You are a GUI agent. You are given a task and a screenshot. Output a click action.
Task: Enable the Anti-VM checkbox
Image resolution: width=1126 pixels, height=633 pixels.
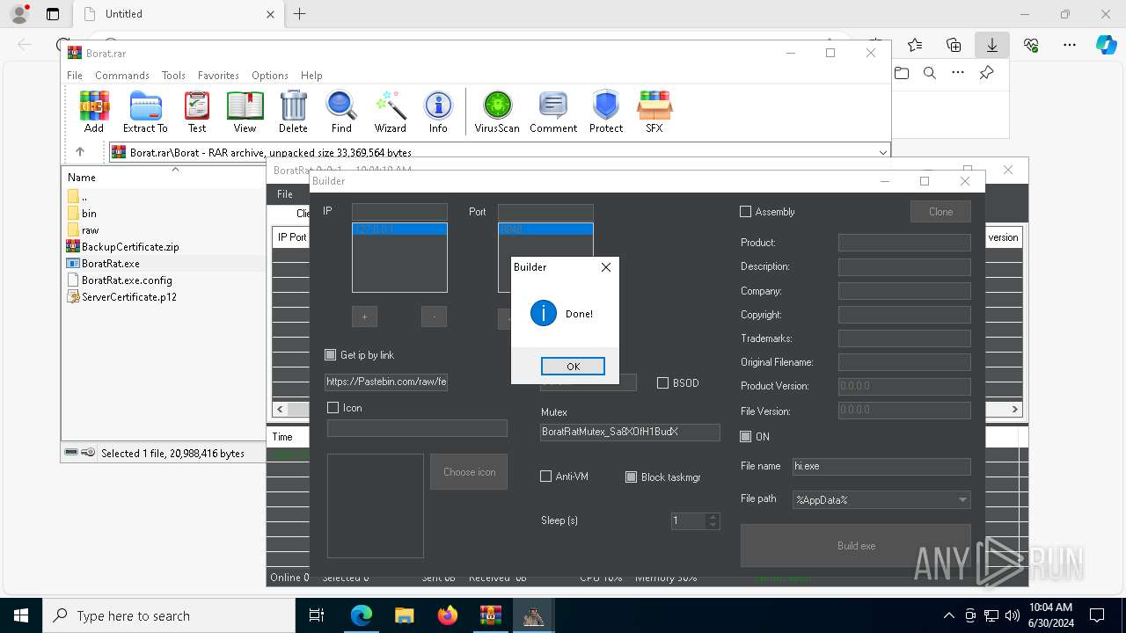pyautogui.click(x=545, y=476)
